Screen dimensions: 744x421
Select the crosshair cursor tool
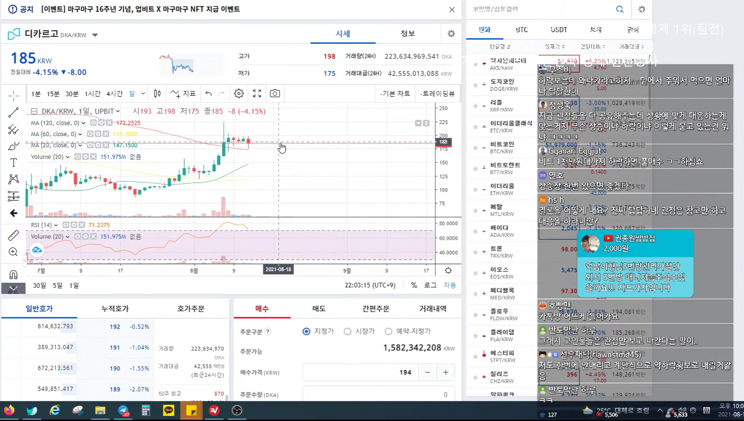pyautogui.click(x=13, y=95)
